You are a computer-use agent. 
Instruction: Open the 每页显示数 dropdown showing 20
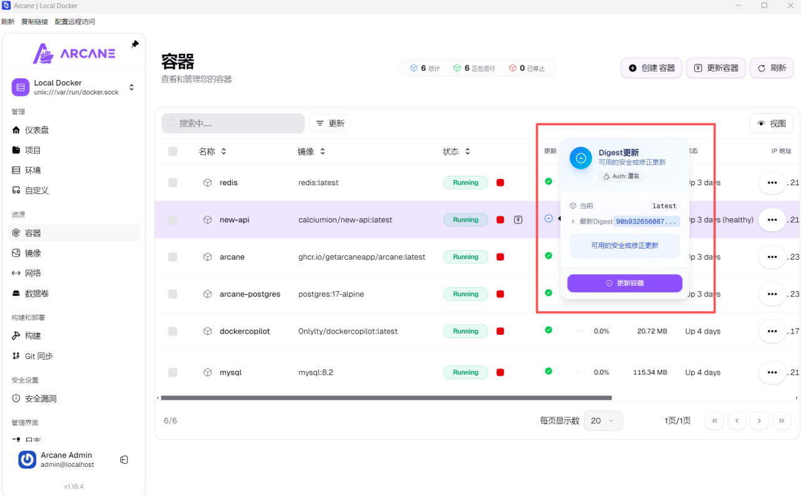coord(603,421)
